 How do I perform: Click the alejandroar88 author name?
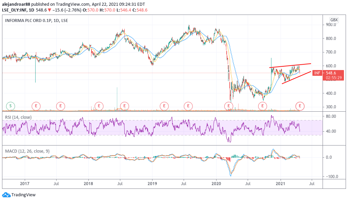[x=16, y=4]
